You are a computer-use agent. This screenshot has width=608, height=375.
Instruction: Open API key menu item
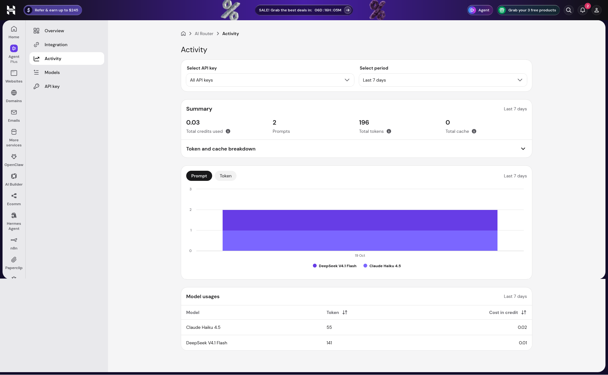click(67, 86)
